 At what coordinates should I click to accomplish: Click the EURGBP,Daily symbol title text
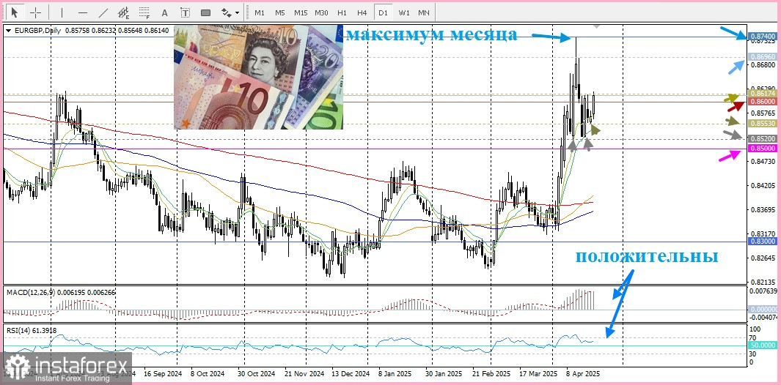coord(38,31)
